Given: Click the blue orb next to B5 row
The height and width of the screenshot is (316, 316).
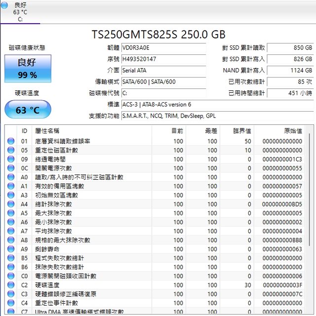Looking at the screenshot, I should click(10, 258).
